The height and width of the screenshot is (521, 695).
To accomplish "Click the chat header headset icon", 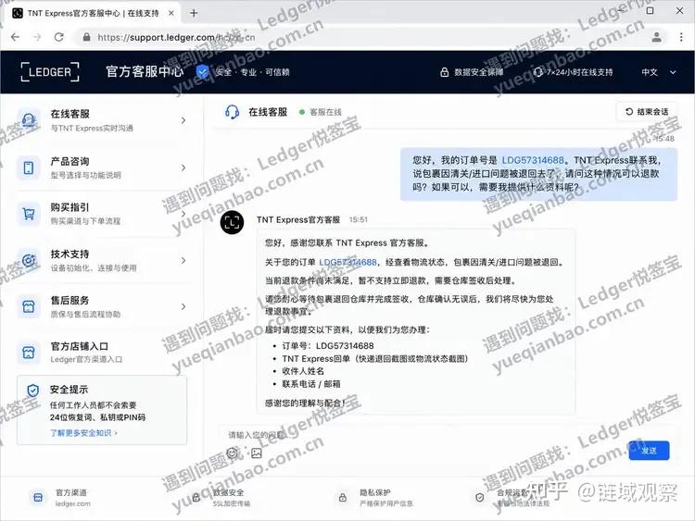I will pos(232,112).
